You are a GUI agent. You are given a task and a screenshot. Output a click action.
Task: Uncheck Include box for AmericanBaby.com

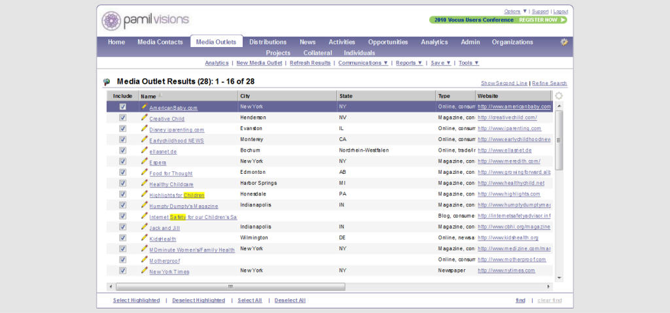[x=122, y=107]
